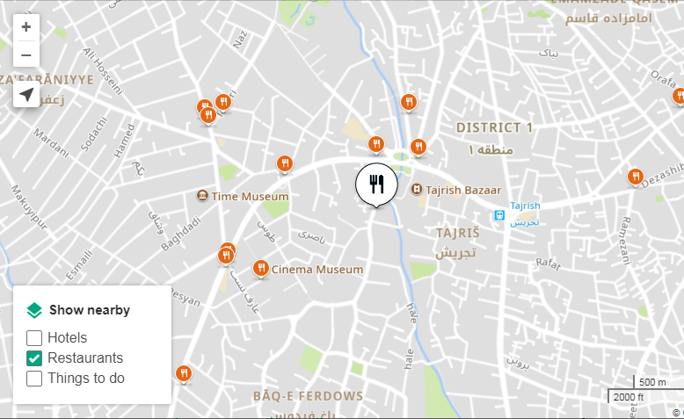Enable the Hotels checkbox

point(34,338)
